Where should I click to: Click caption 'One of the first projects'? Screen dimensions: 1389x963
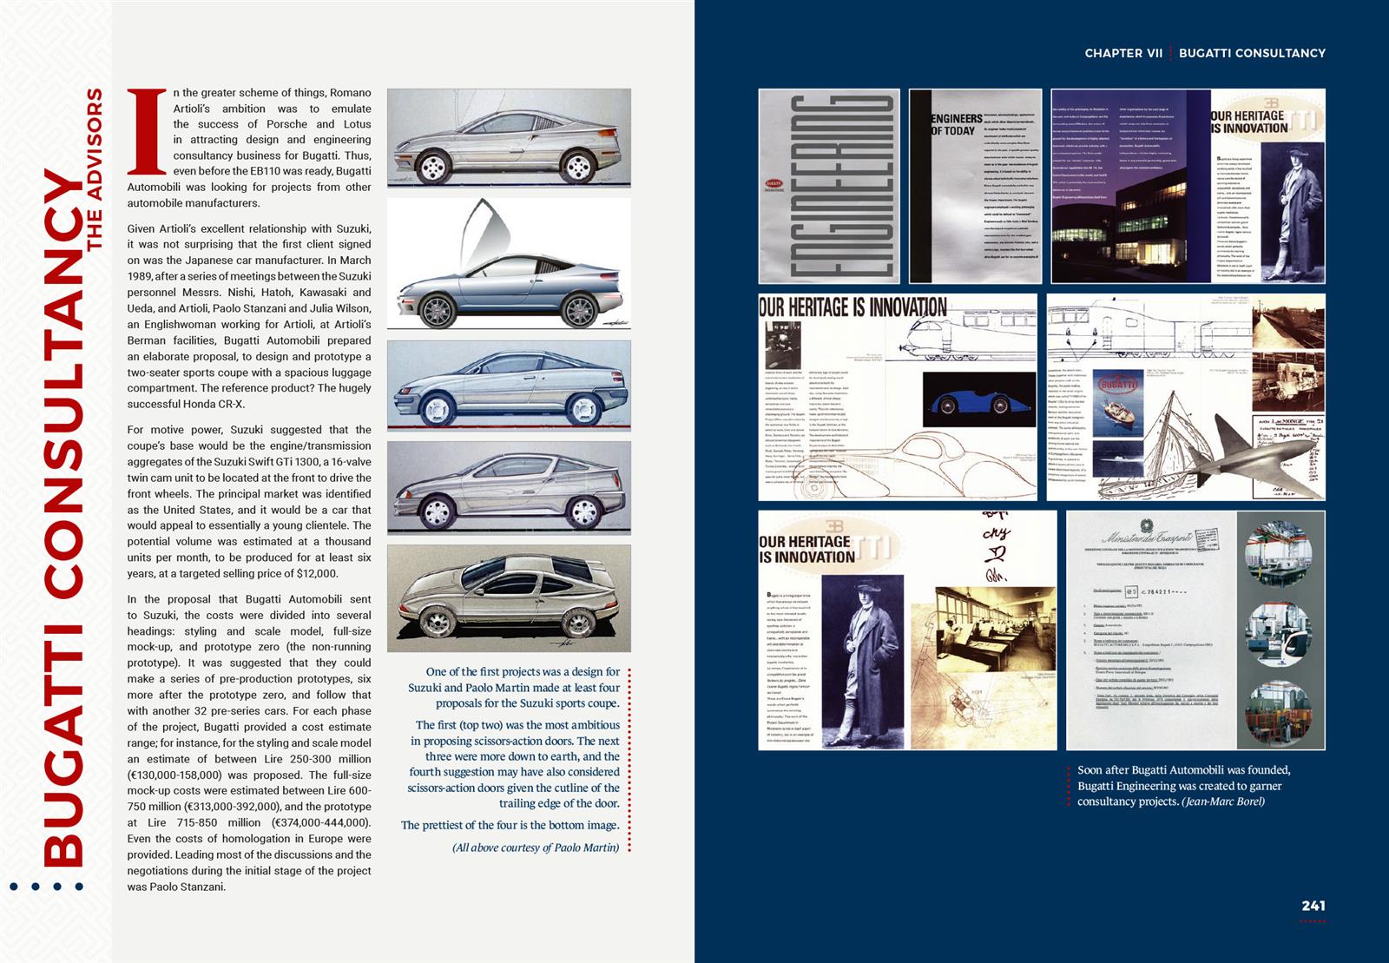tap(514, 688)
